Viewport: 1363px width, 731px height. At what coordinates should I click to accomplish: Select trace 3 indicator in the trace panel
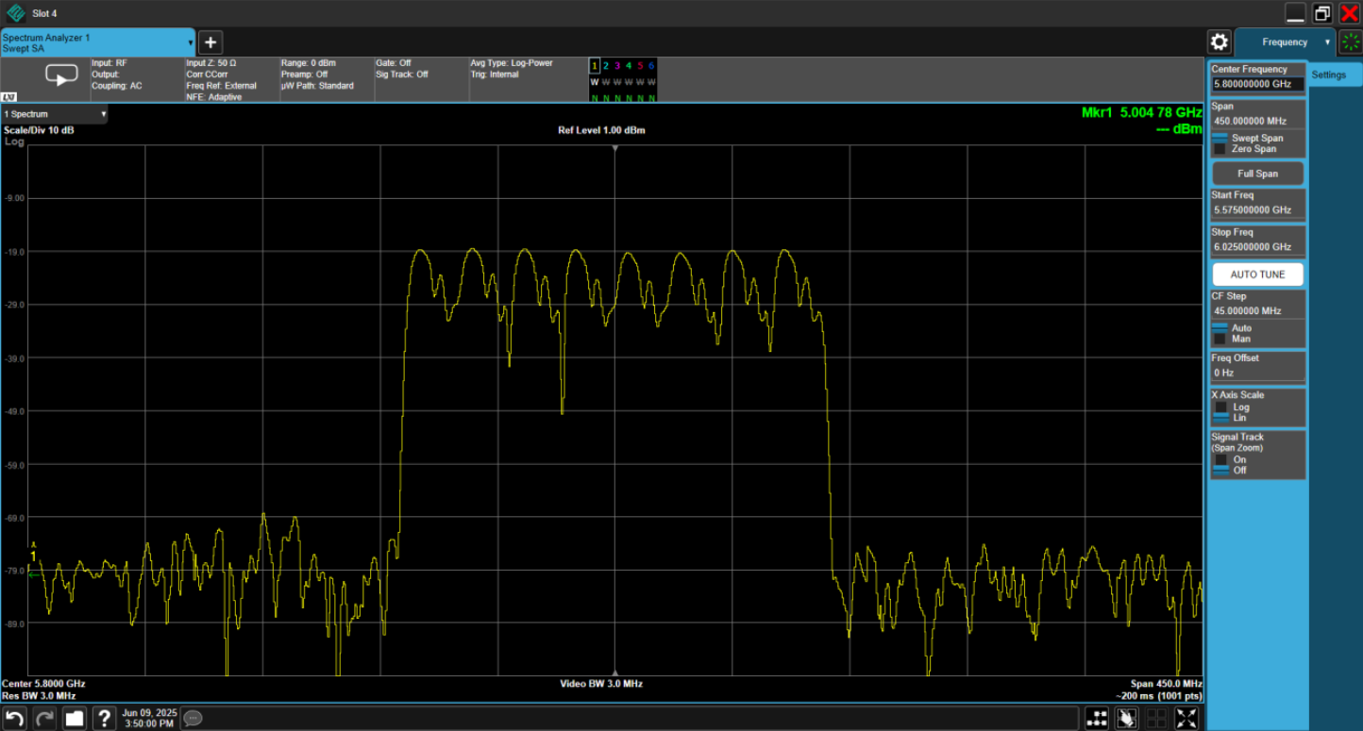point(617,65)
